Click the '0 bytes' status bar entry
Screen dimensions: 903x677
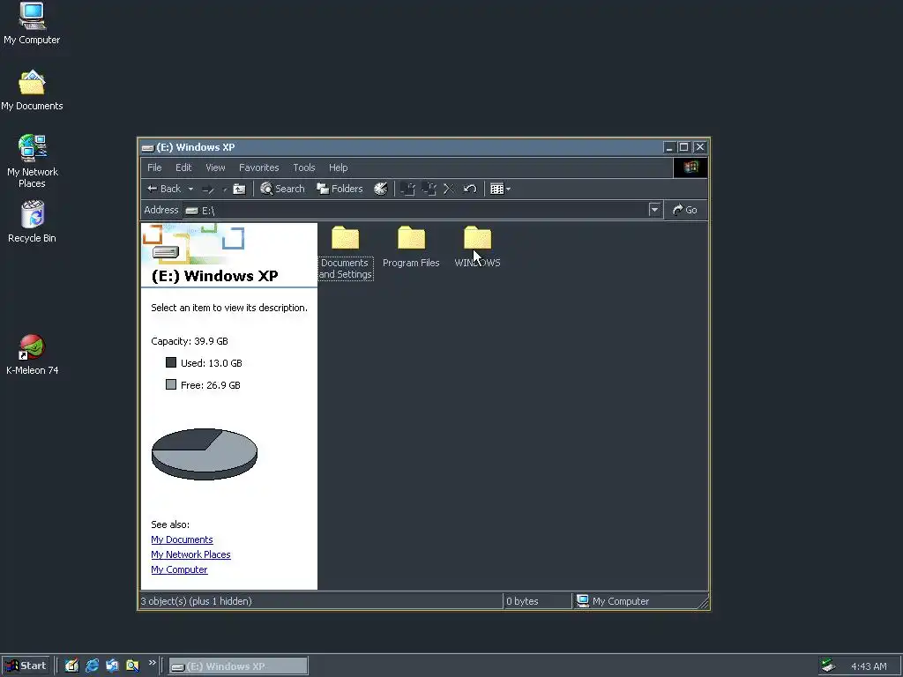pos(522,601)
